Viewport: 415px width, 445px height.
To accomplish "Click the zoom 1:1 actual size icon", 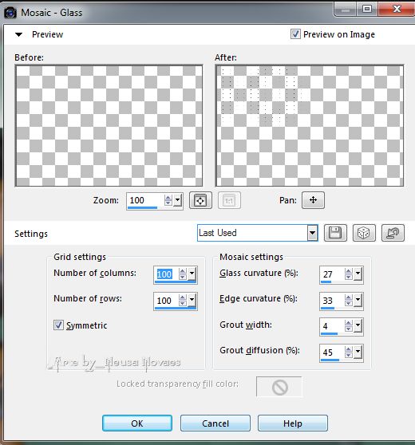I will [x=229, y=201].
